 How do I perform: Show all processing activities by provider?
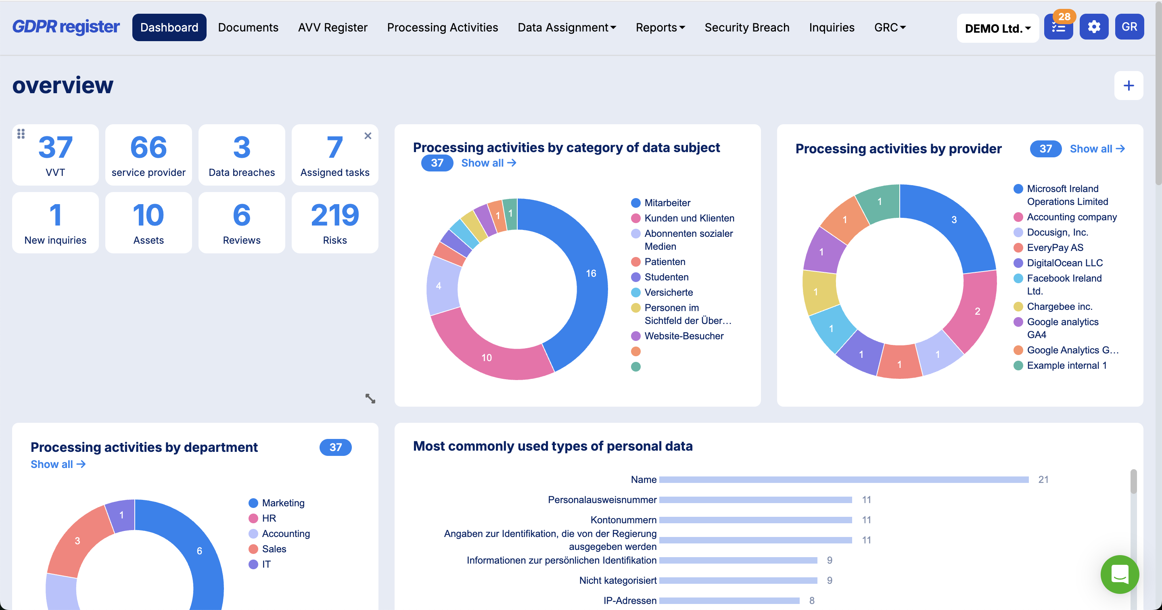tap(1097, 149)
